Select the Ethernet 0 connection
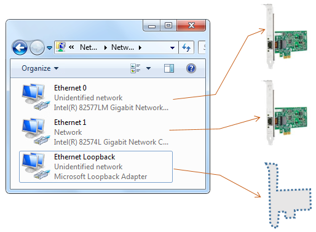The height and width of the screenshot is (232, 316). pyautogui.click(x=96, y=97)
